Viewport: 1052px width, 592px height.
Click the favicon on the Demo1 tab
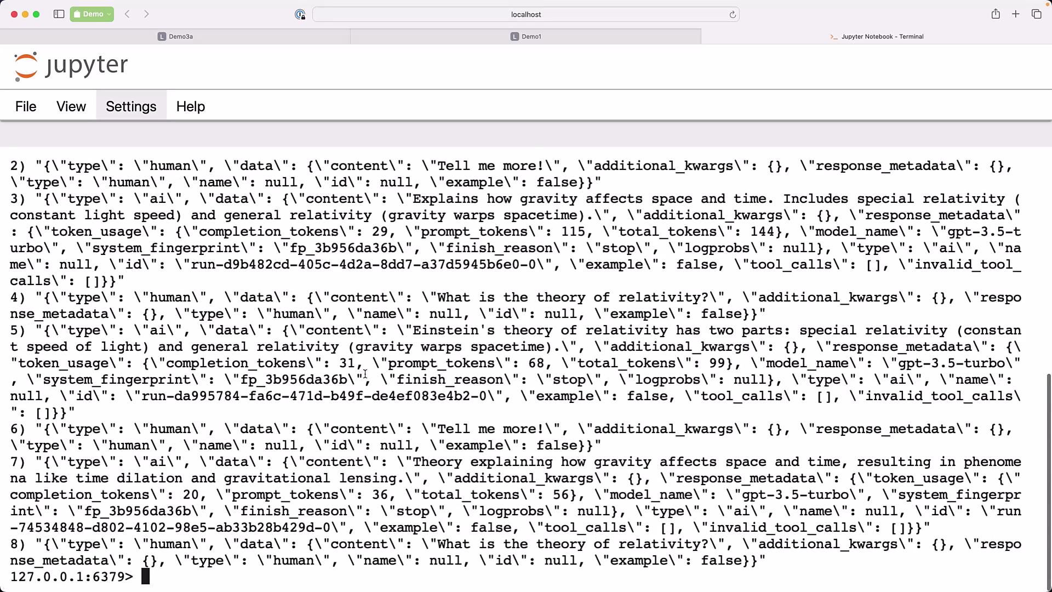pyautogui.click(x=514, y=36)
